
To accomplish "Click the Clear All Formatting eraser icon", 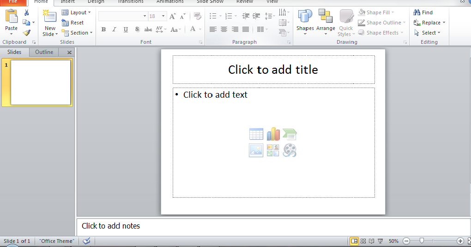I will point(197,16).
